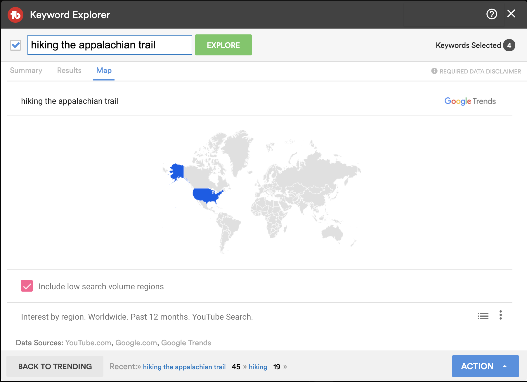Open the help question mark icon
Viewport: 527px width, 382px height.
click(491, 14)
